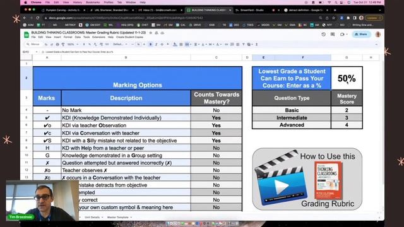Select the Paint format tool

point(63,44)
